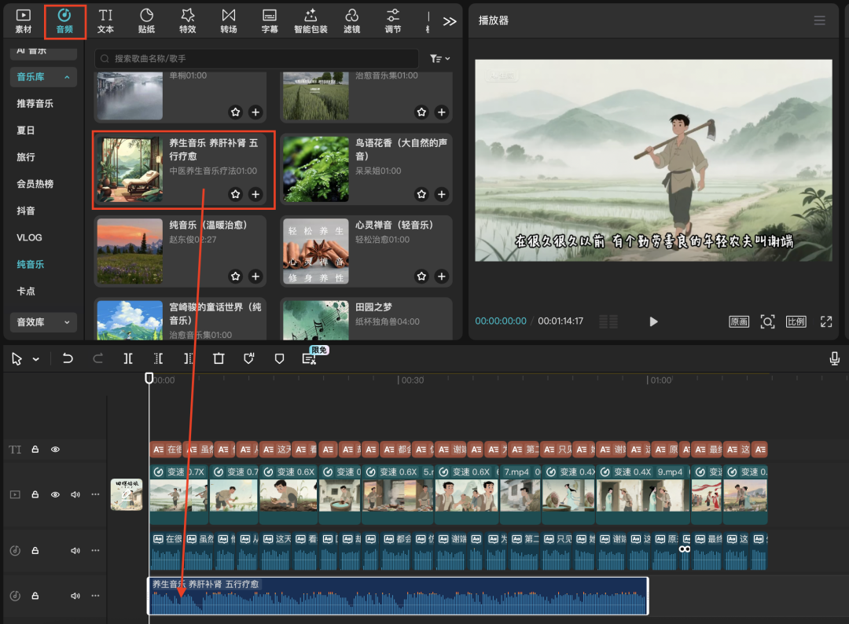This screenshot has width=849, height=624.
Task: Select the 抖音 music category
Action: (x=26, y=211)
